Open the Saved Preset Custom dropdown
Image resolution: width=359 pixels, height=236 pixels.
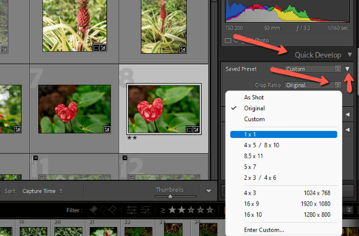[x=312, y=69]
